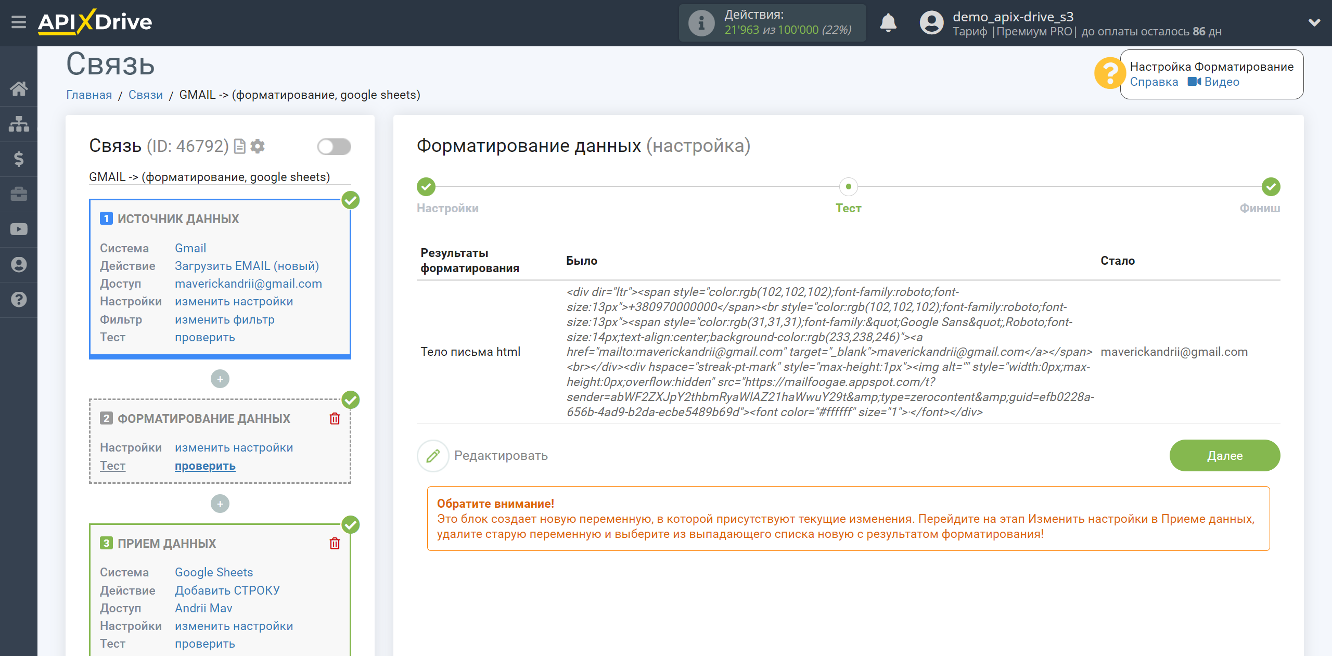The width and height of the screenshot is (1332, 656).
Task: Click изменить фильтр link
Action: (x=224, y=319)
